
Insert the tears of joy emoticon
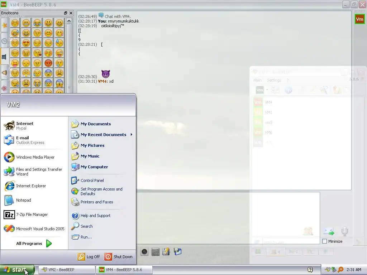[x=37, y=23]
